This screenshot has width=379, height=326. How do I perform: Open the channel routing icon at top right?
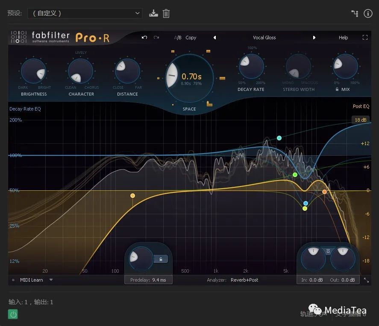tap(355, 14)
